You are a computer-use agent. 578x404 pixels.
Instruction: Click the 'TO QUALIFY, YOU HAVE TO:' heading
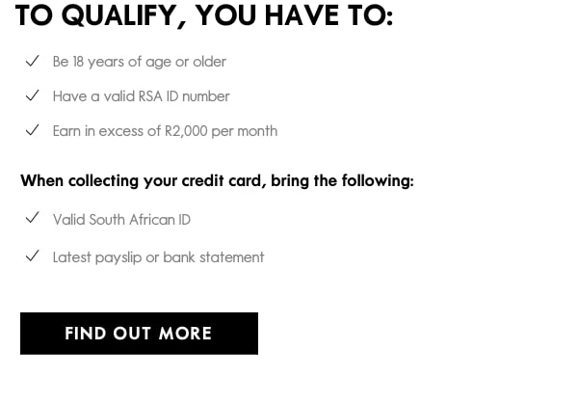tap(204, 15)
